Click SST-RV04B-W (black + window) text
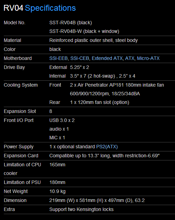This screenshot has height=220, width=175. [84, 31]
